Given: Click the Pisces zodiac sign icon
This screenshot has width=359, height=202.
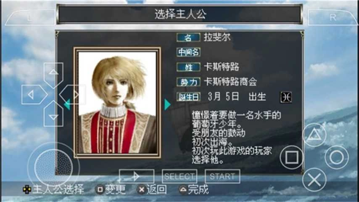Looking at the screenshot, I should coord(286,97).
